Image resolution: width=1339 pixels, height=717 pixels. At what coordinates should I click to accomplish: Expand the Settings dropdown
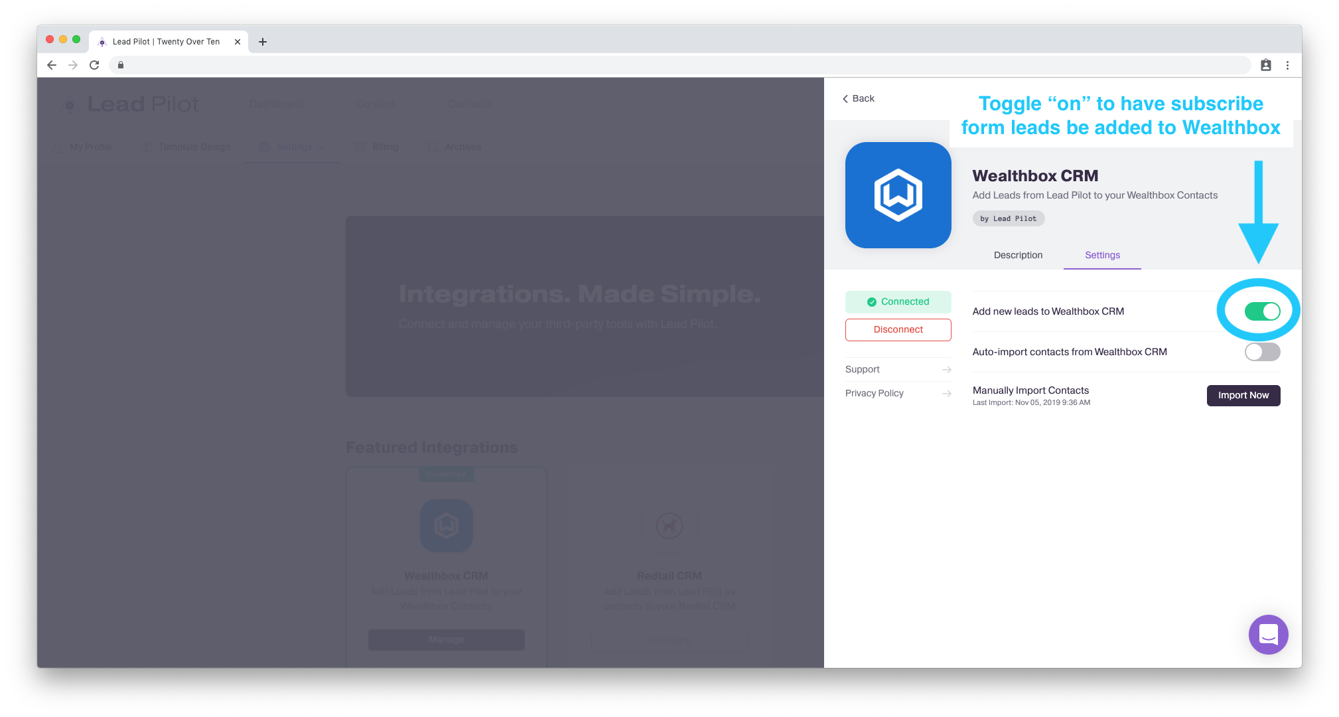(x=292, y=147)
